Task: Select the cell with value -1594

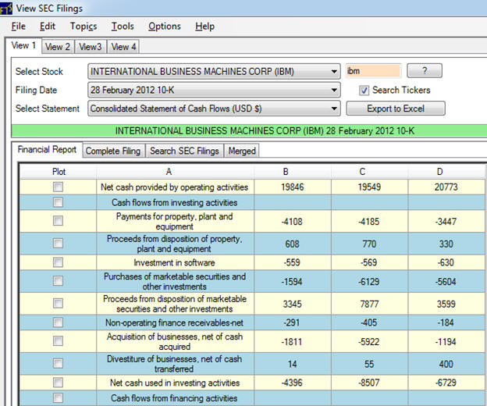Action: tap(292, 282)
